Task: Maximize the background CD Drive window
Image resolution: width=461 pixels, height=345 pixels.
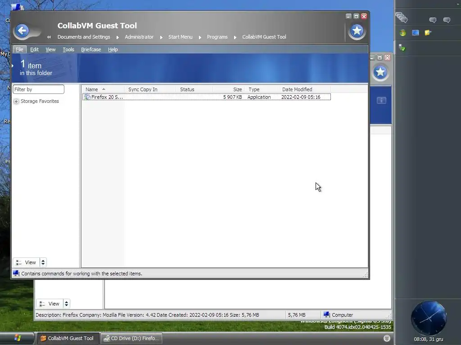Action: 380,57
